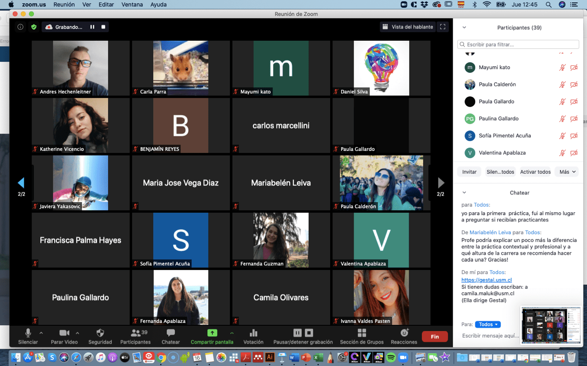Pause the recording in top bar
587x366 pixels.
[92, 27]
